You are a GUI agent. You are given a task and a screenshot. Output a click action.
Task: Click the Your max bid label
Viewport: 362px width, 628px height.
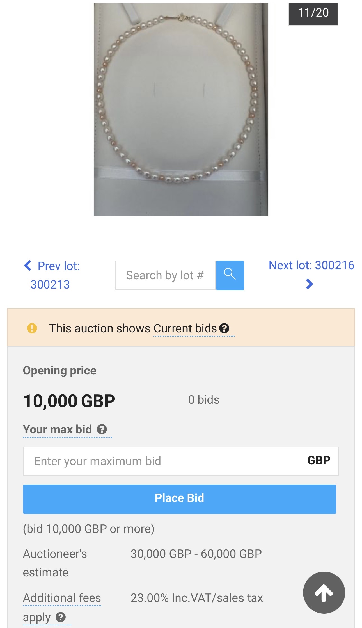tap(58, 429)
